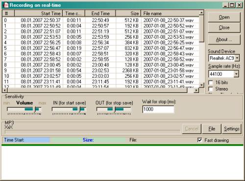Enable the 16 bits checkbox
This screenshot has height=181, width=245.
click(211, 83)
